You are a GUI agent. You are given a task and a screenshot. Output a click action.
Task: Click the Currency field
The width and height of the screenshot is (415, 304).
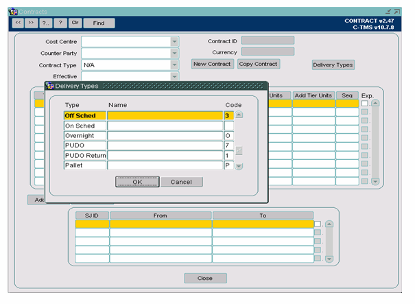click(268, 51)
